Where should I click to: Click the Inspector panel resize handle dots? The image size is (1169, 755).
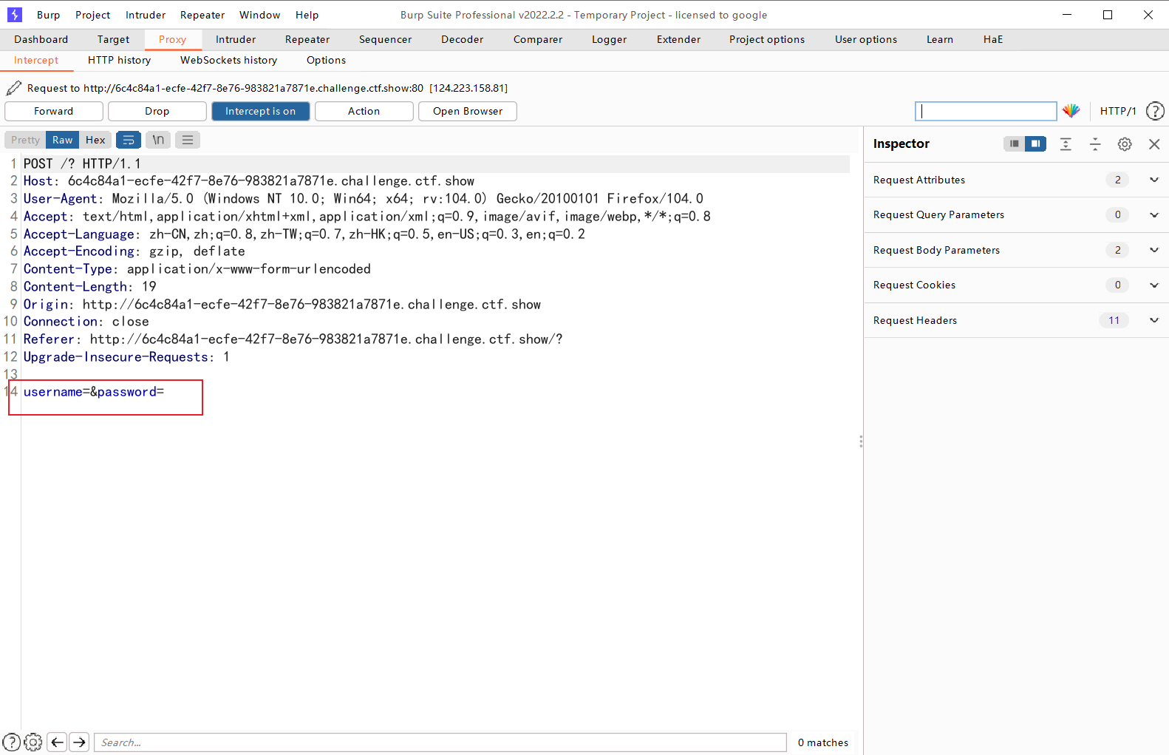861,441
